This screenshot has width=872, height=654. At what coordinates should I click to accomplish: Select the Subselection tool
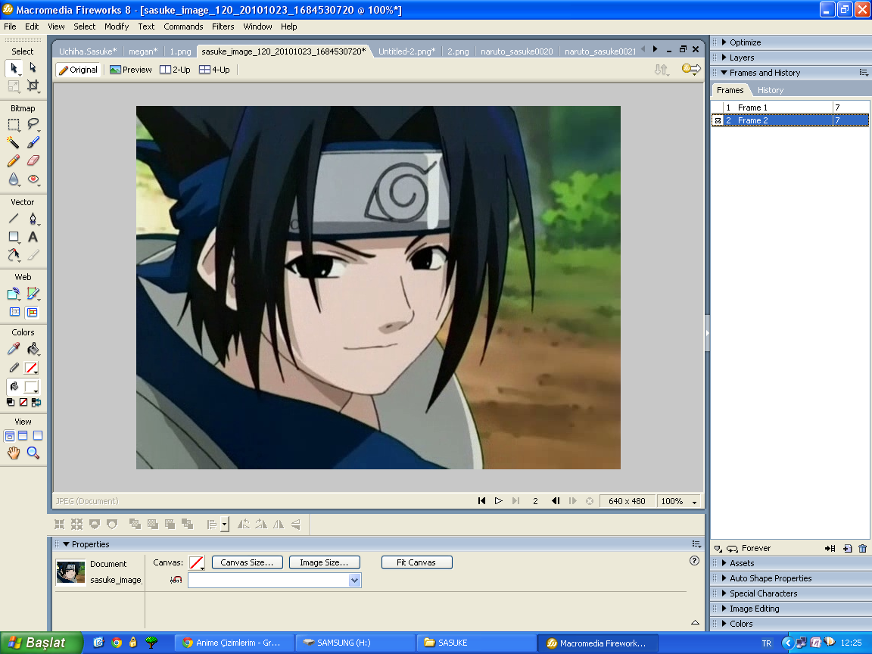[33, 68]
